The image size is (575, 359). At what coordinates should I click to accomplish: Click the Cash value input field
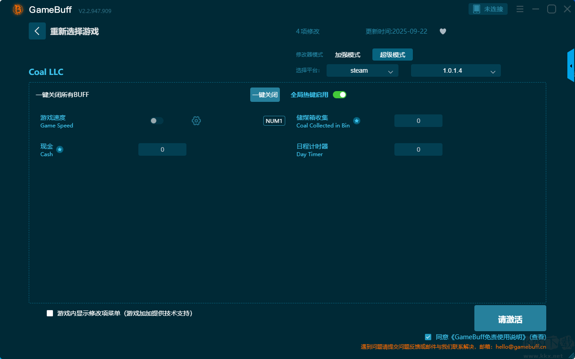[x=162, y=149]
